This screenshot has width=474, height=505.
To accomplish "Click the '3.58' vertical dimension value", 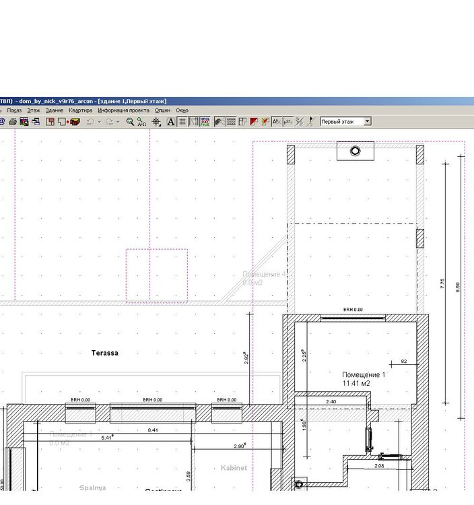I will tap(189, 476).
